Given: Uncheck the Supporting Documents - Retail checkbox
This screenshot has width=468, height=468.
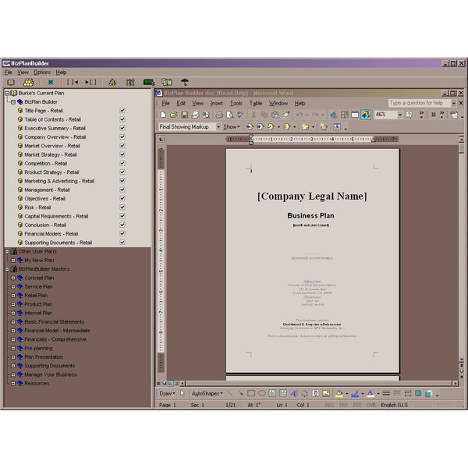Looking at the screenshot, I should pyautogui.click(x=122, y=243).
